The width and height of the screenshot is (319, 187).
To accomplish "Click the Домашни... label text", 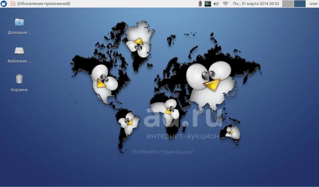I will [x=19, y=32].
